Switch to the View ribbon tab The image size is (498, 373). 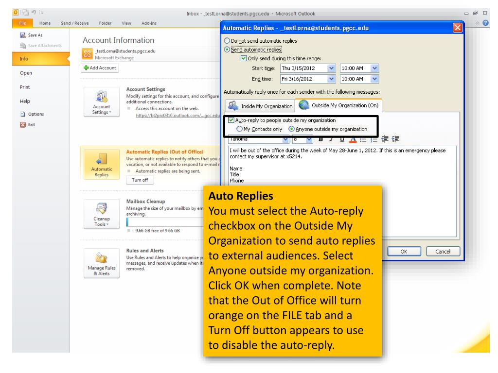coord(126,23)
